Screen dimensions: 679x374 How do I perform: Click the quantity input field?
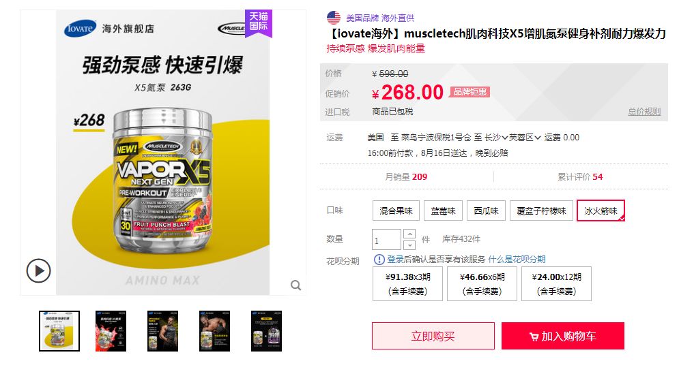click(386, 240)
